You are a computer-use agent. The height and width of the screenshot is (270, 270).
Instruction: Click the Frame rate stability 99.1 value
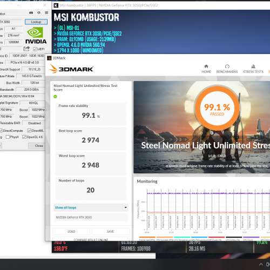91,116
